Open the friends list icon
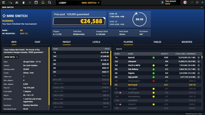 [17, 2]
